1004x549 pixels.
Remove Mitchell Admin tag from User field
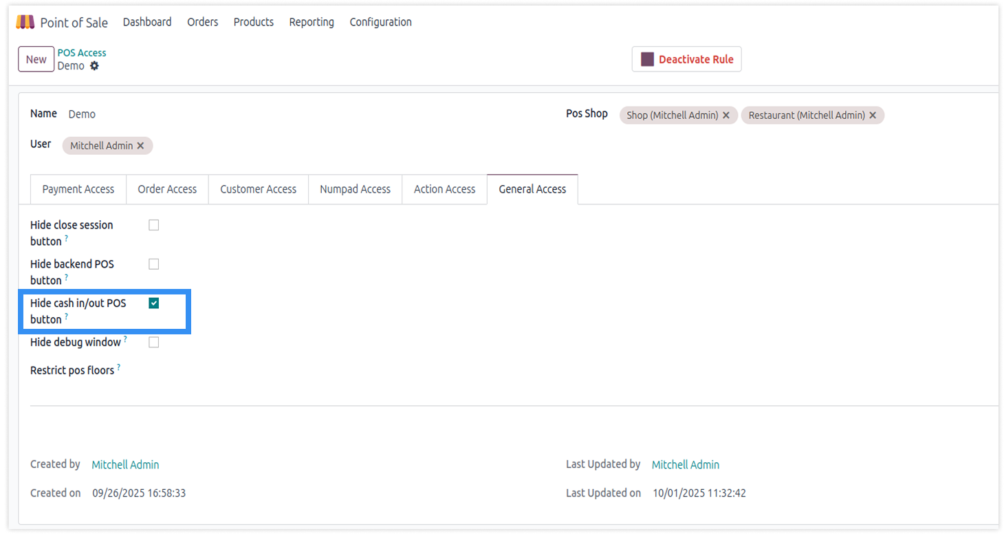pyautogui.click(x=140, y=146)
